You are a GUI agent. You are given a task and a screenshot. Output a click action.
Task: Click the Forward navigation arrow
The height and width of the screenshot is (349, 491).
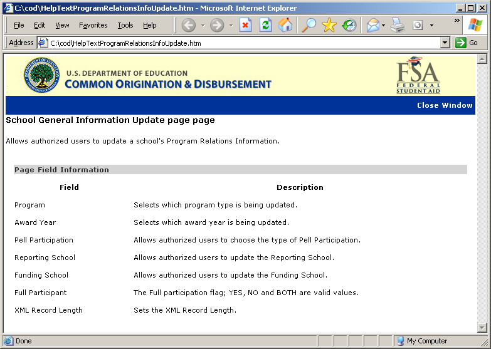pyautogui.click(x=217, y=25)
